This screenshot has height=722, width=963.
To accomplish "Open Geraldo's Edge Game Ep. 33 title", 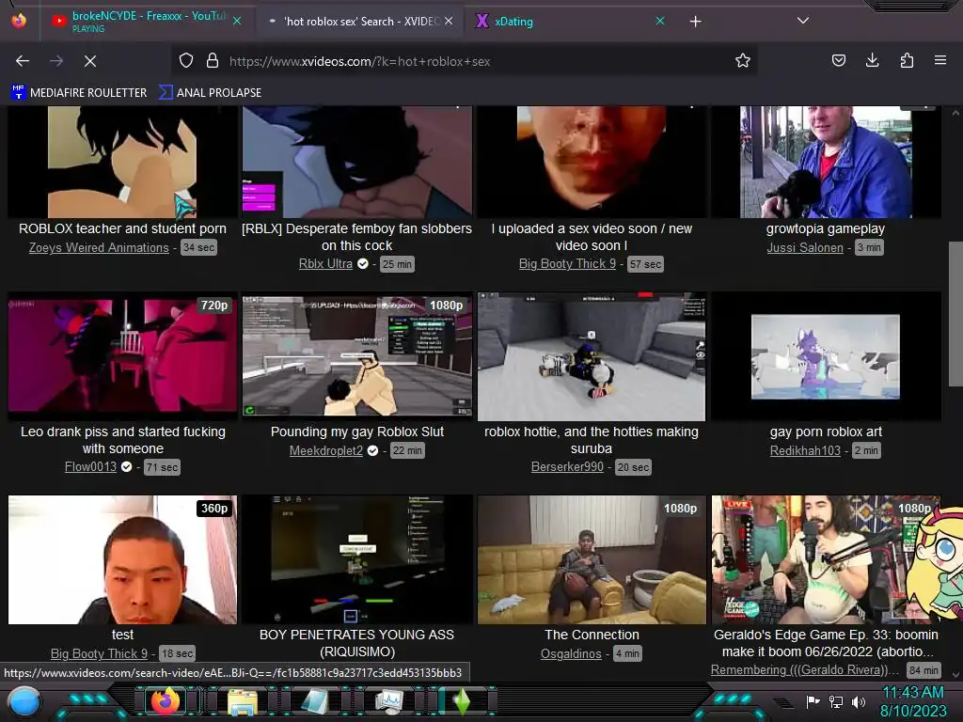I will pos(826,643).
